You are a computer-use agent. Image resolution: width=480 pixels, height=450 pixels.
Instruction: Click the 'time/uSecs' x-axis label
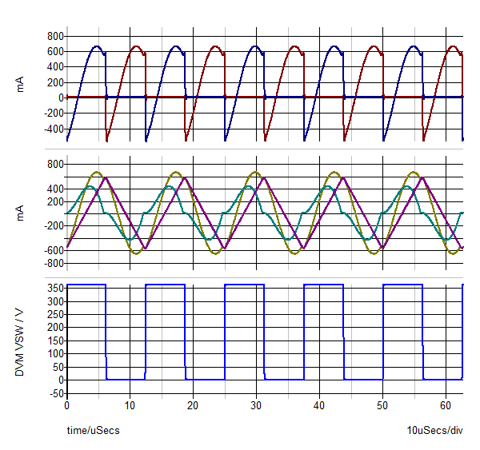93,431
